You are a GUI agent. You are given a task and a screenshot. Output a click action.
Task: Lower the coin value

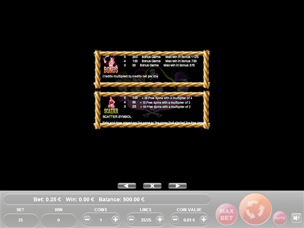(175, 220)
